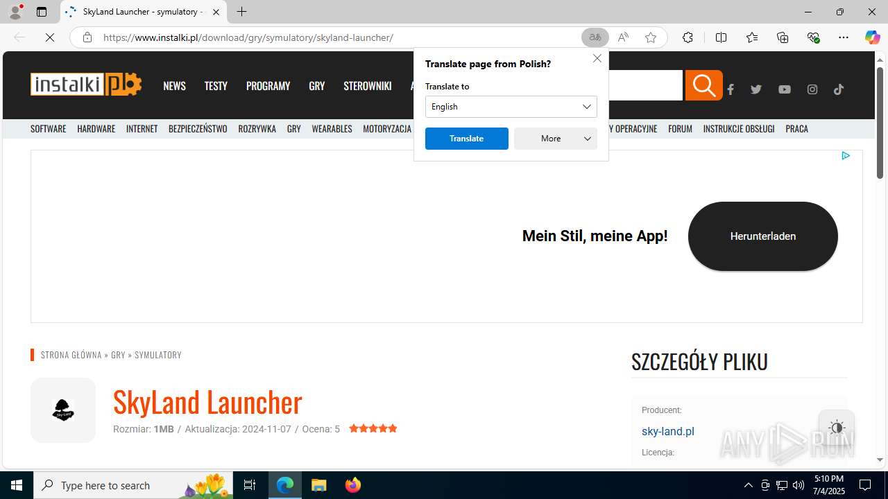Open Copilot sidebar icon
This screenshot has width=888, height=499.
click(x=872, y=37)
